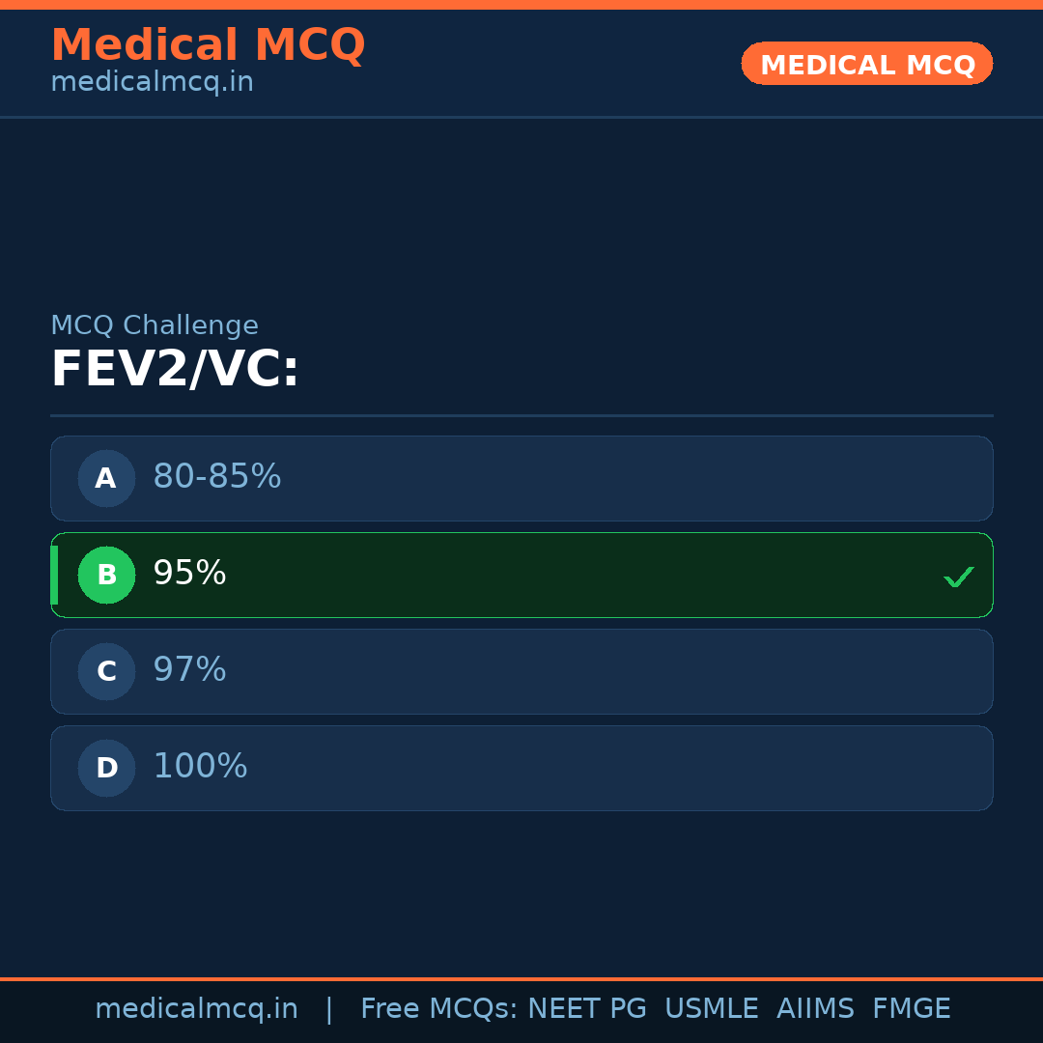Image resolution: width=1043 pixels, height=1043 pixels.
Task: Select the circular C option badge
Action: [106, 671]
